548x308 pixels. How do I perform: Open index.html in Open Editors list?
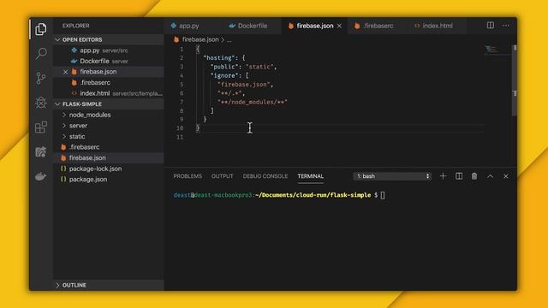(109, 93)
